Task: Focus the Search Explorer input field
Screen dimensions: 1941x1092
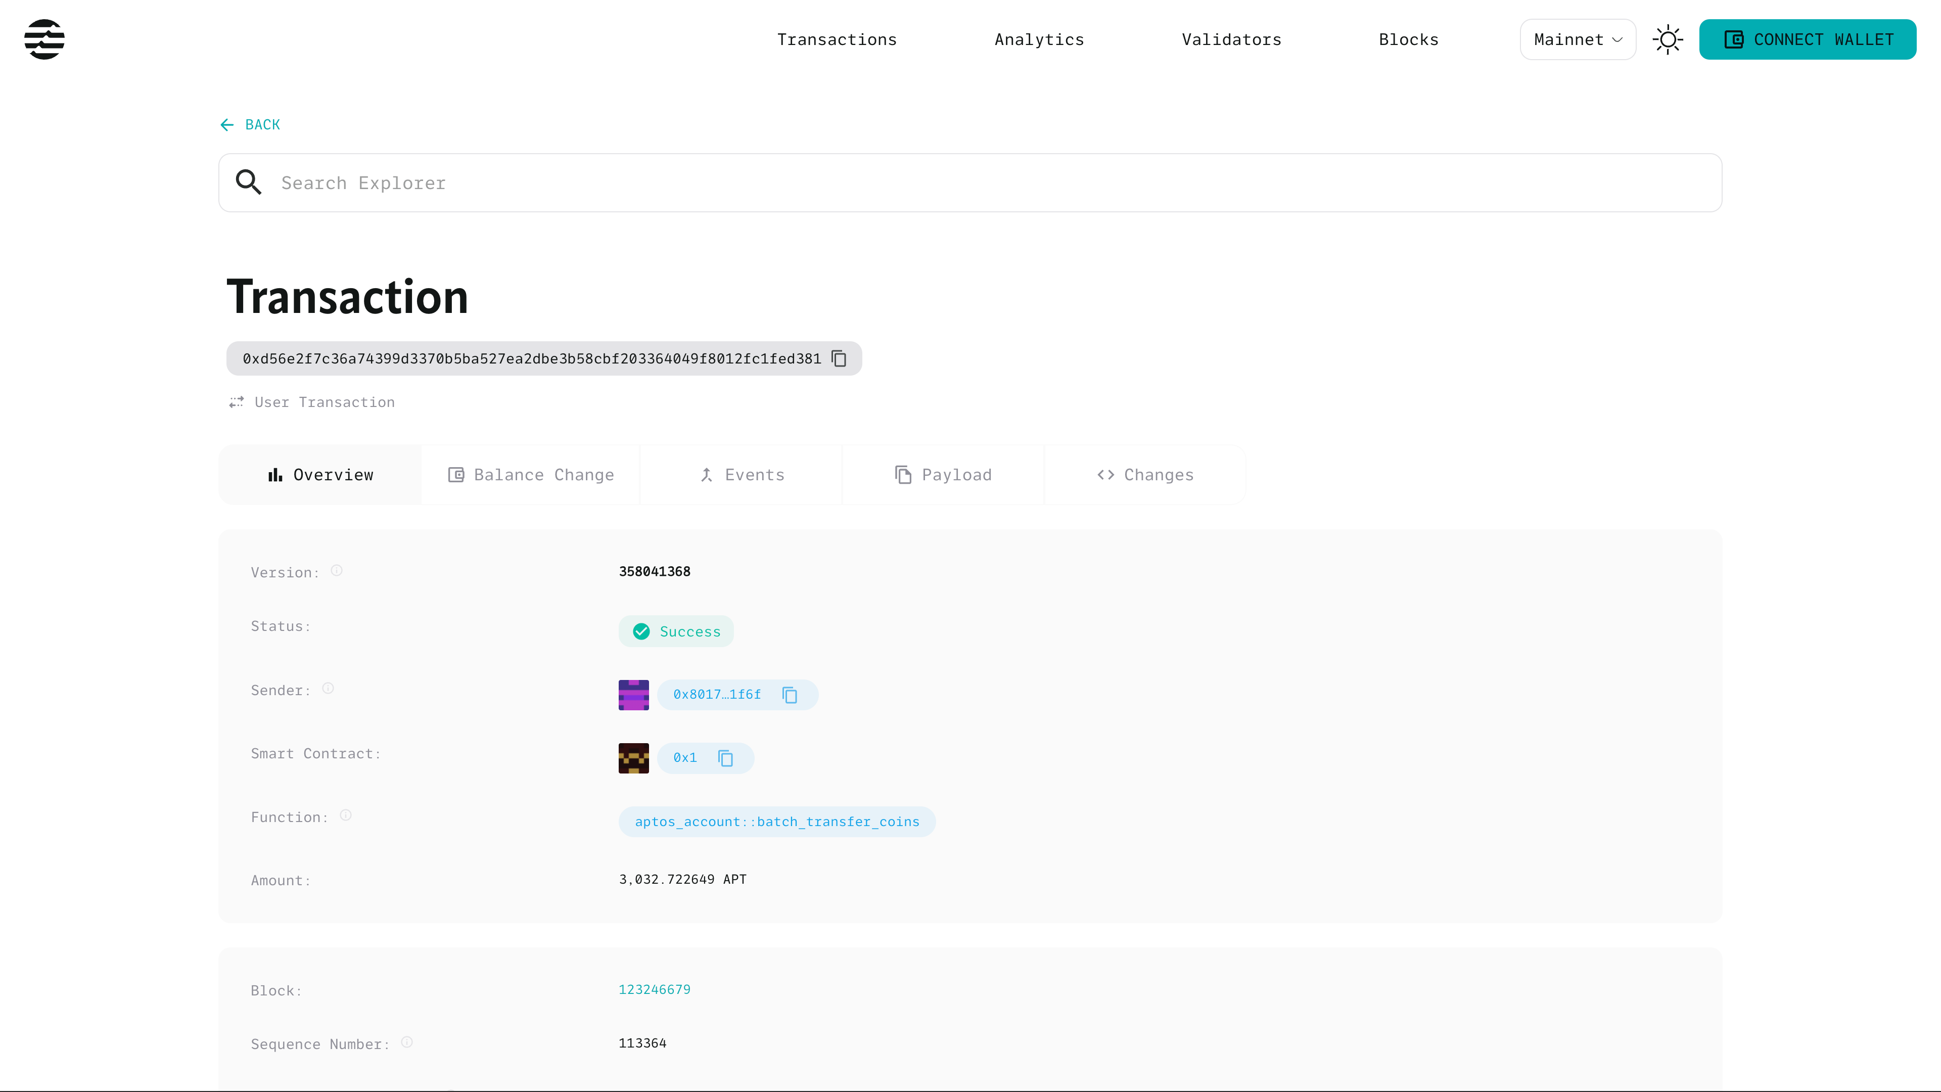Action: (x=980, y=183)
